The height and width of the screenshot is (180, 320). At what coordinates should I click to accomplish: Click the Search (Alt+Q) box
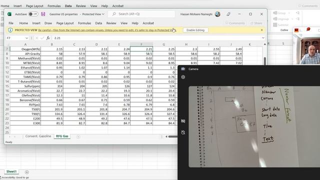coord(141,14)
